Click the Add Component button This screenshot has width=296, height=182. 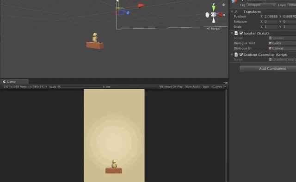272,68
